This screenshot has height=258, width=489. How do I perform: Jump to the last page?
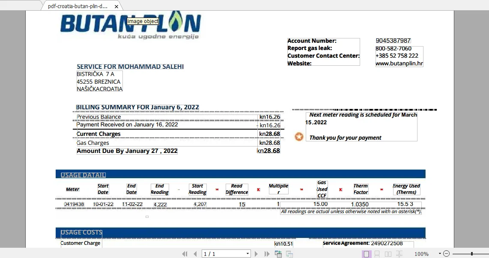267,254
